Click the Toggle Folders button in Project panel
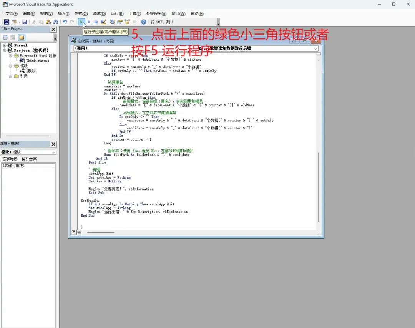This screenshot has width=415, height=328. [x=22, y=38]
